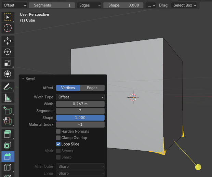Pick the Scale tool

coord(8,63)
